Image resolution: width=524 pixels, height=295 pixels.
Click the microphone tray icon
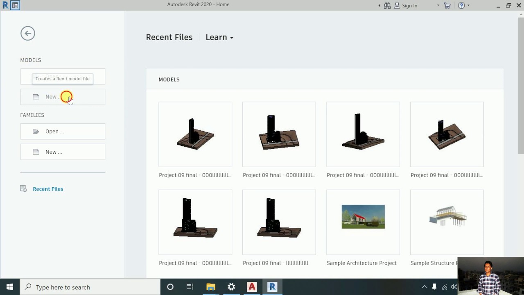(434, 287)
